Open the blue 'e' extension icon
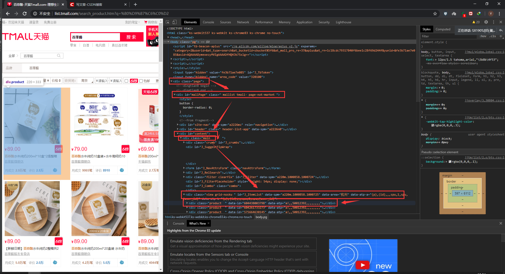505x274 pixels. click(446, 14)
